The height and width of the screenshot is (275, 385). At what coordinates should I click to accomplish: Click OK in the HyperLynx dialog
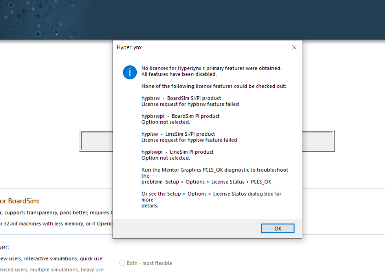click(x=278, y=228)
